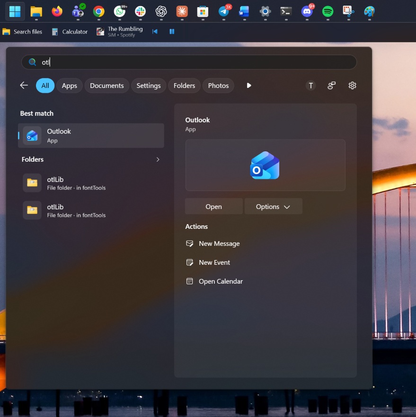The height and width of the screenshot is (417, 416).
Task: Open Snipping Tool taskbar icon
Action: point(349,11)
